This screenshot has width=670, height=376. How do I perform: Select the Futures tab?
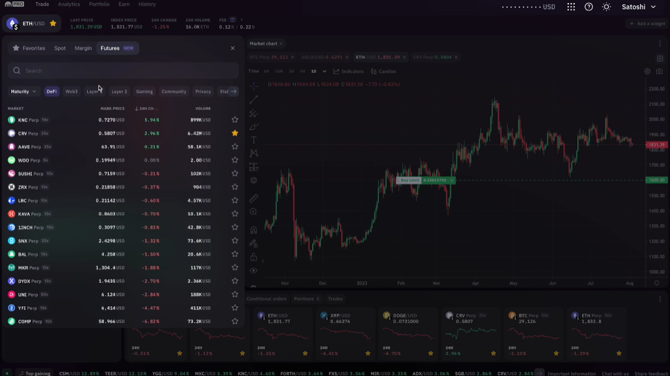click(x=116, y=48)
